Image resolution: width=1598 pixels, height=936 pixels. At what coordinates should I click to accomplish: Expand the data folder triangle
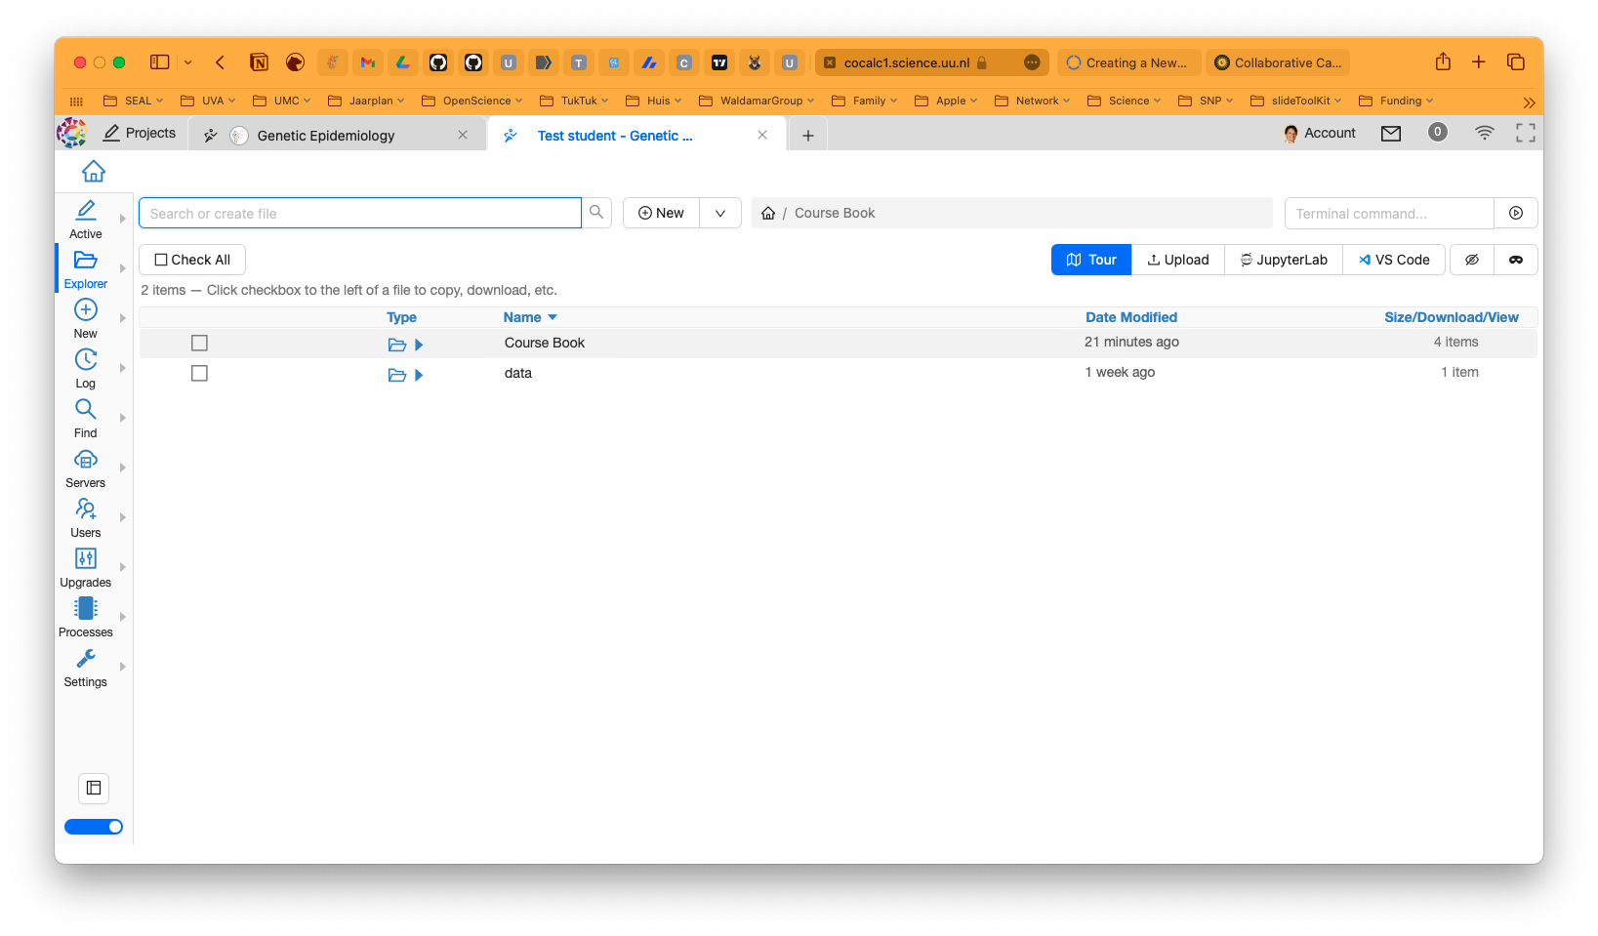point(419,375)
